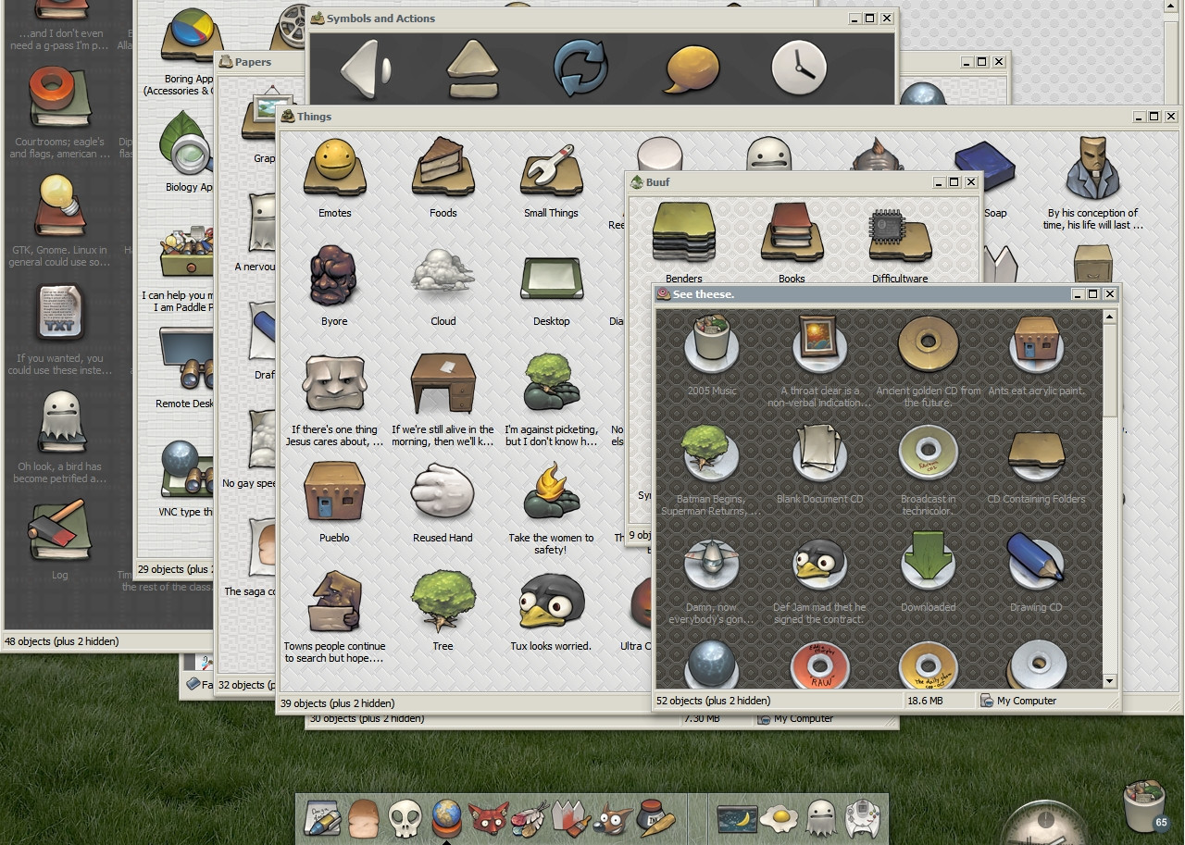Click scroll down arrow in See theese window

1109,681
